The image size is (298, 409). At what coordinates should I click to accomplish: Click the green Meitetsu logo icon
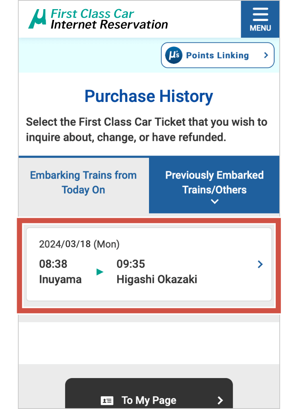pos(39,19)
